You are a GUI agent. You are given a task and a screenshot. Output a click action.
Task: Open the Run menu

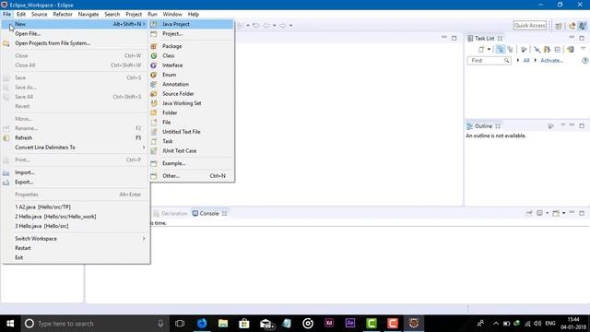click(x=152, y=15)
